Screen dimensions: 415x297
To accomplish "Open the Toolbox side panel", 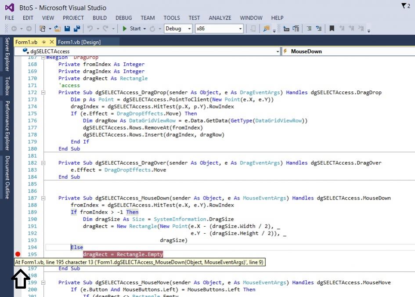I will tap(7, 86).
